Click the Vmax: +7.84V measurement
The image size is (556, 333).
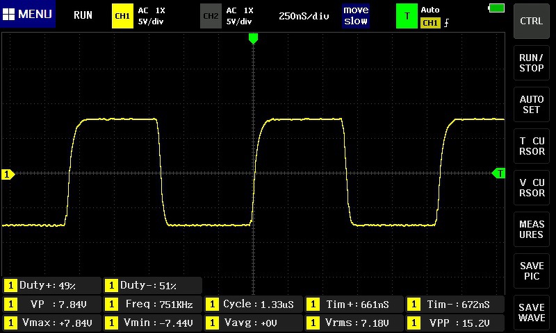point(51,323)
